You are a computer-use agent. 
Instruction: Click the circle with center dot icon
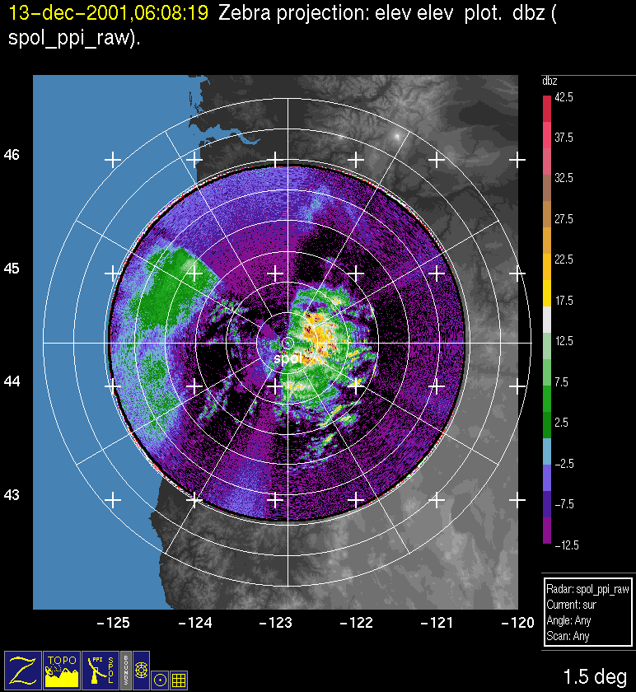tap(160, 680)
